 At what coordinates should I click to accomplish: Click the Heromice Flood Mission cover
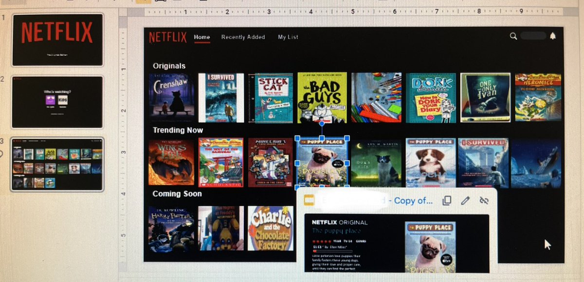[x=538, y=98]
